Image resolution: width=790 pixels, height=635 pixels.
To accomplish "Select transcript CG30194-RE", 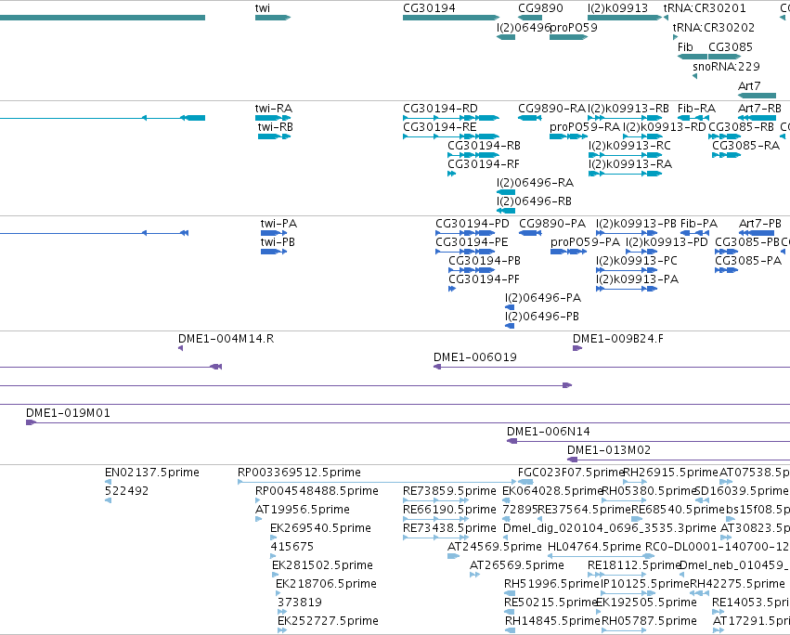I will click(x=440, y=127).
